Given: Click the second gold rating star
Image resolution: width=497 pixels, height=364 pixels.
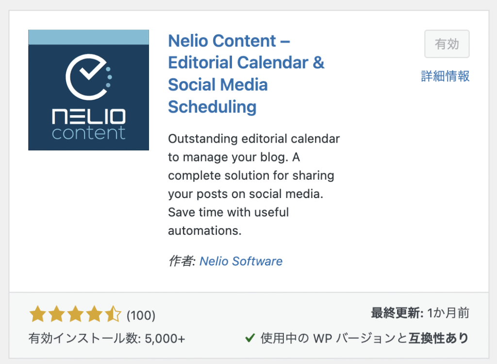Looking at the screenshot, I should coord(56,314).
